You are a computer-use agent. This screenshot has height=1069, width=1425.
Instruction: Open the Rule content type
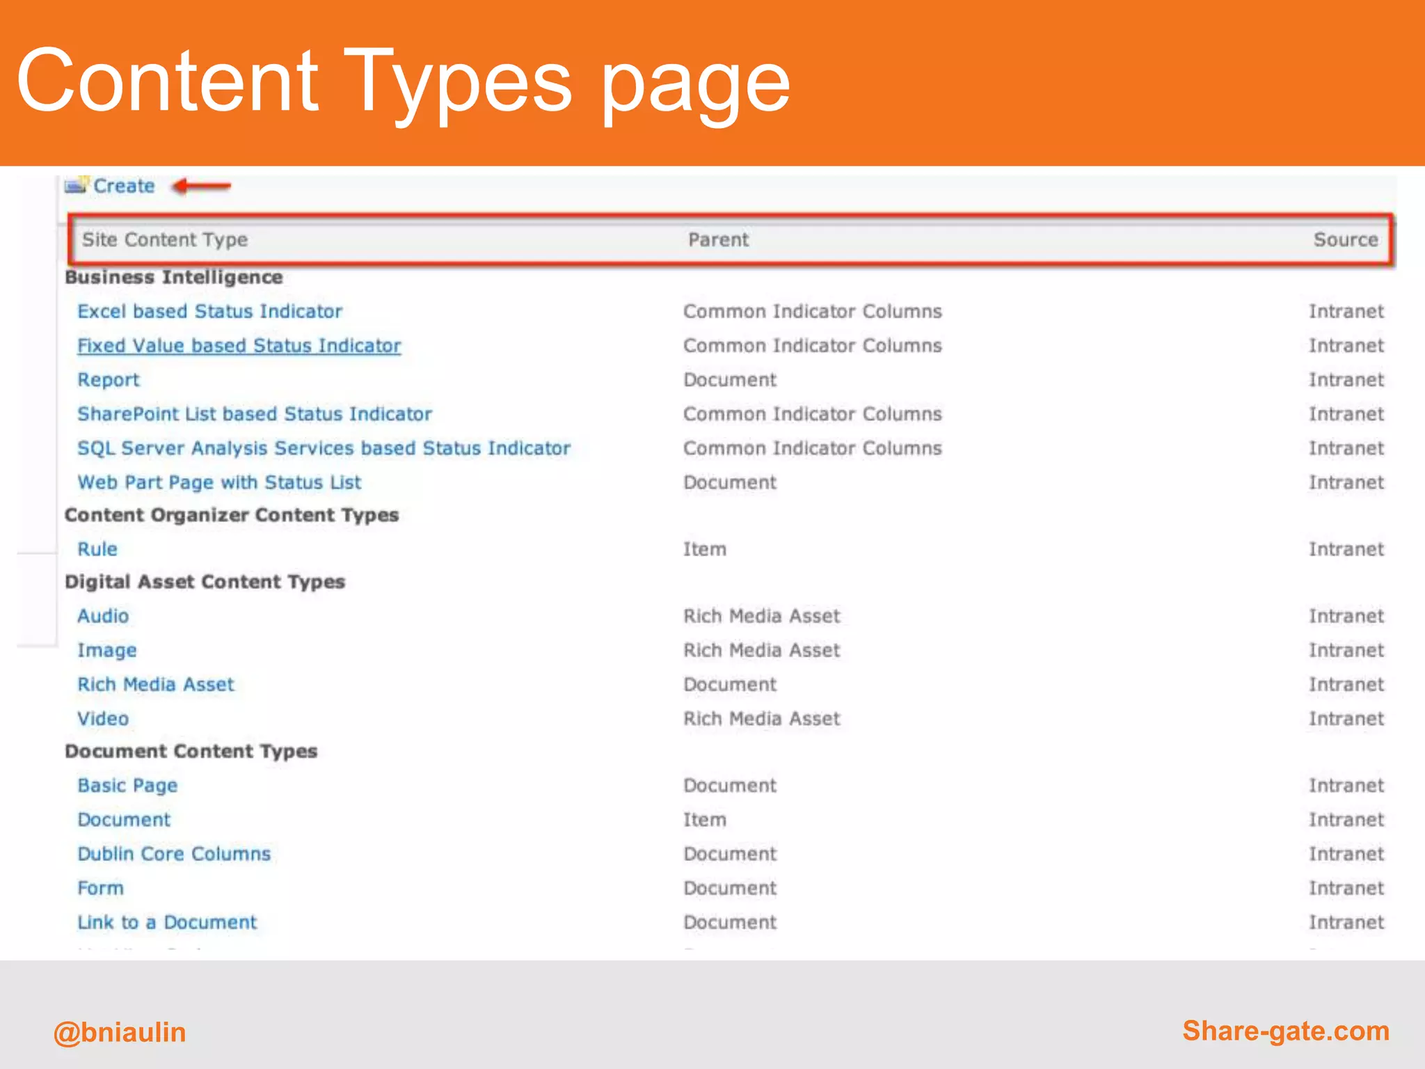97,548
